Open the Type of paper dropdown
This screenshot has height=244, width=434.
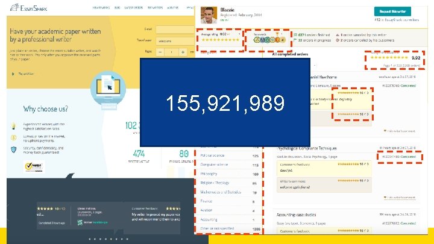175,41
